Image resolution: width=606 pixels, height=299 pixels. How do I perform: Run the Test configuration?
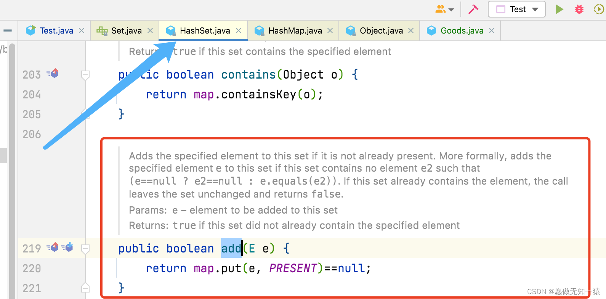click(x=559, y=9)
